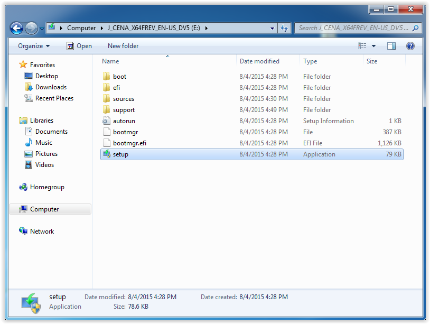Open the Pictures library
The height and width of the screenshot is (324, 430).
46,154
